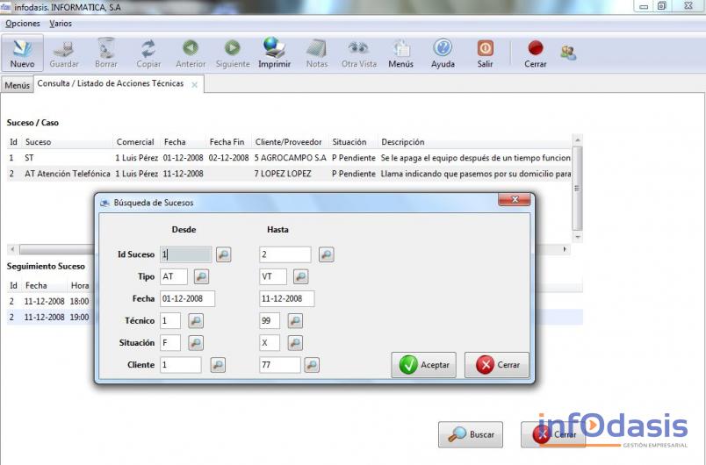Screen dimensions: 706x465
Task: Click the users icon in toolbar
Action: [568, 52]
